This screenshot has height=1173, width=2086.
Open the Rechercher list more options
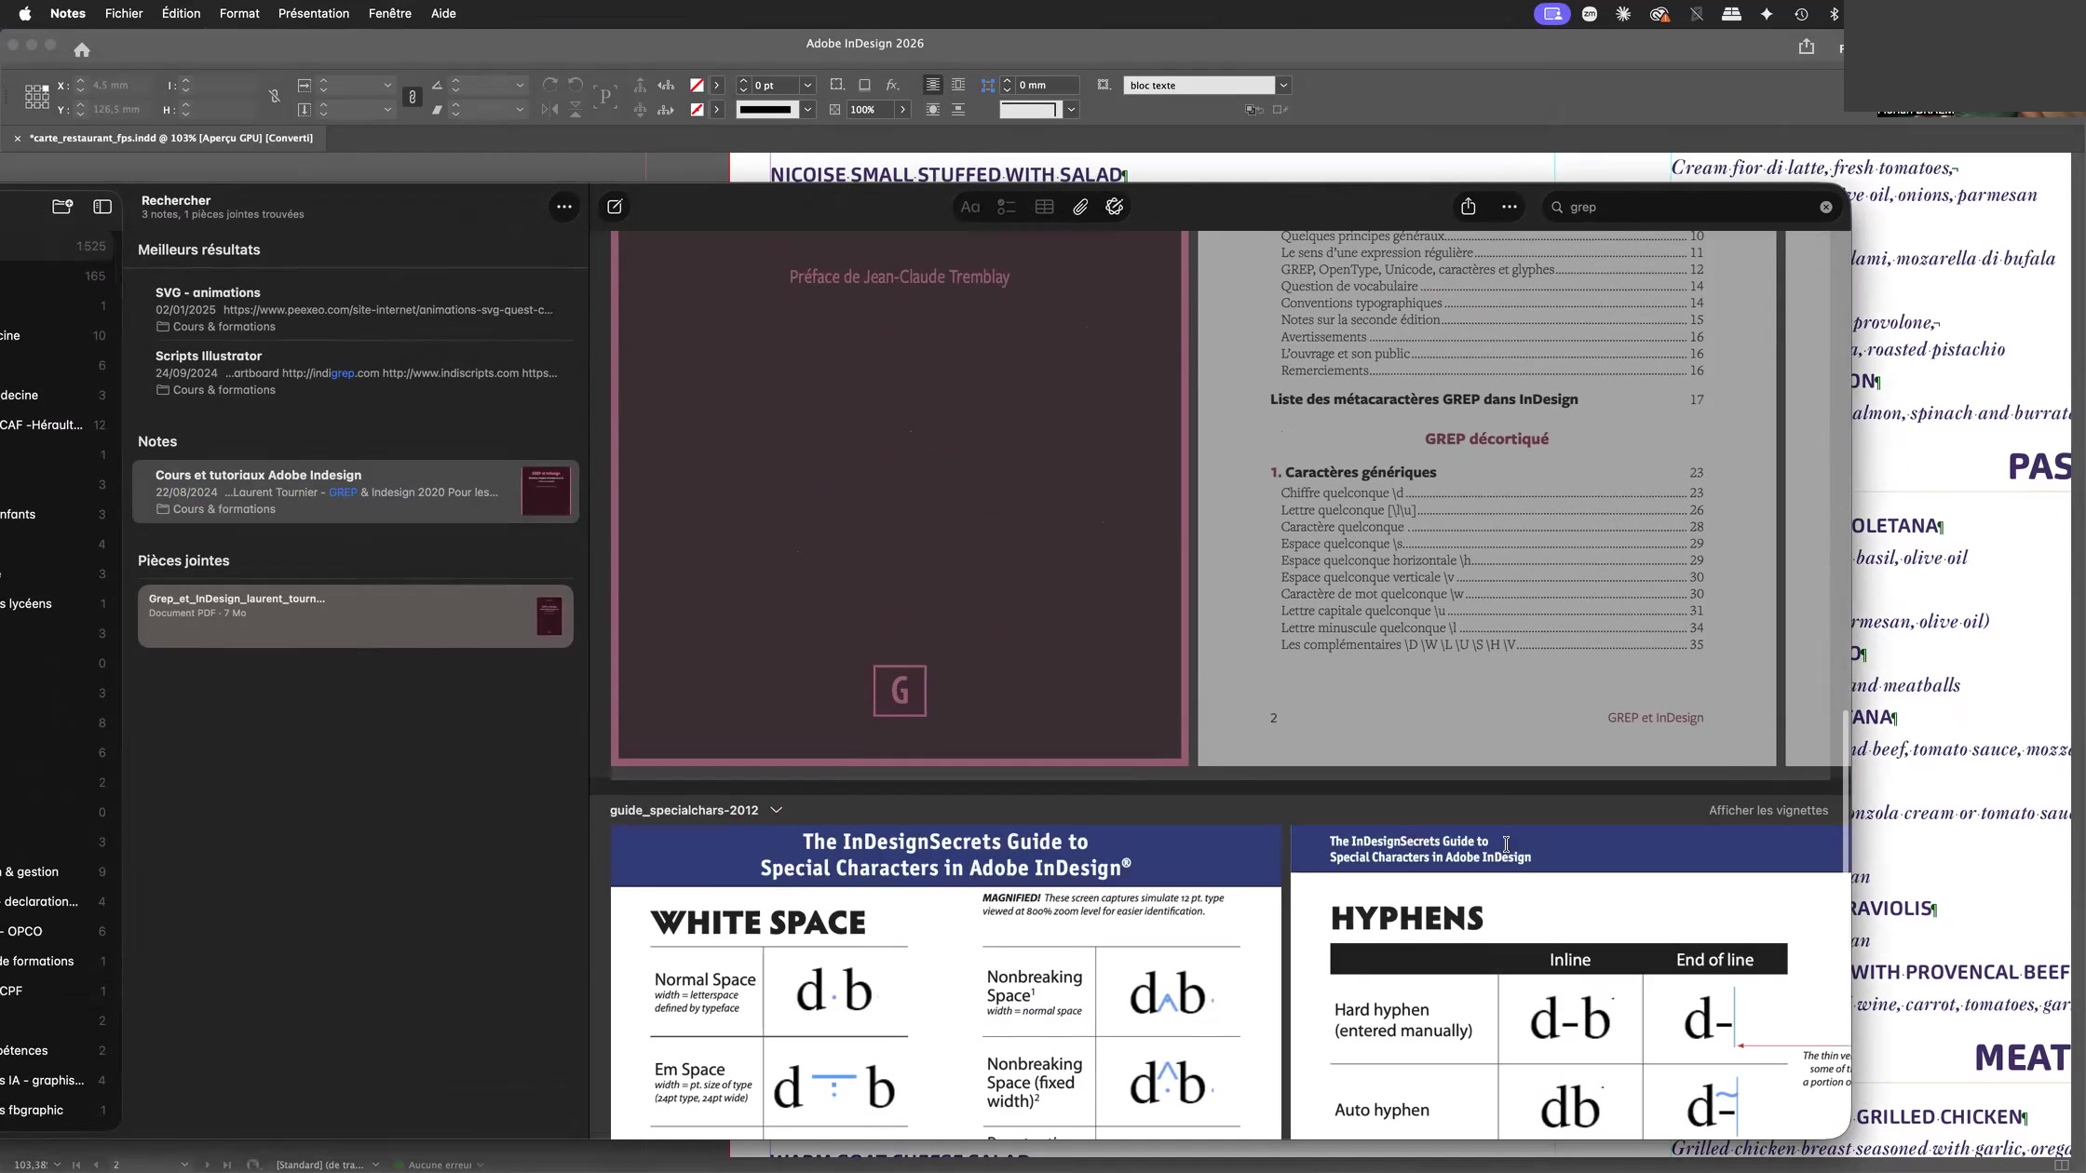point(563,207)
